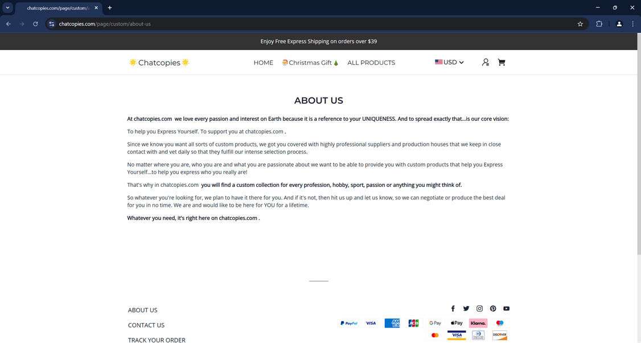
Task: Click the ABOUT US page heading
Action: (318, 101)
